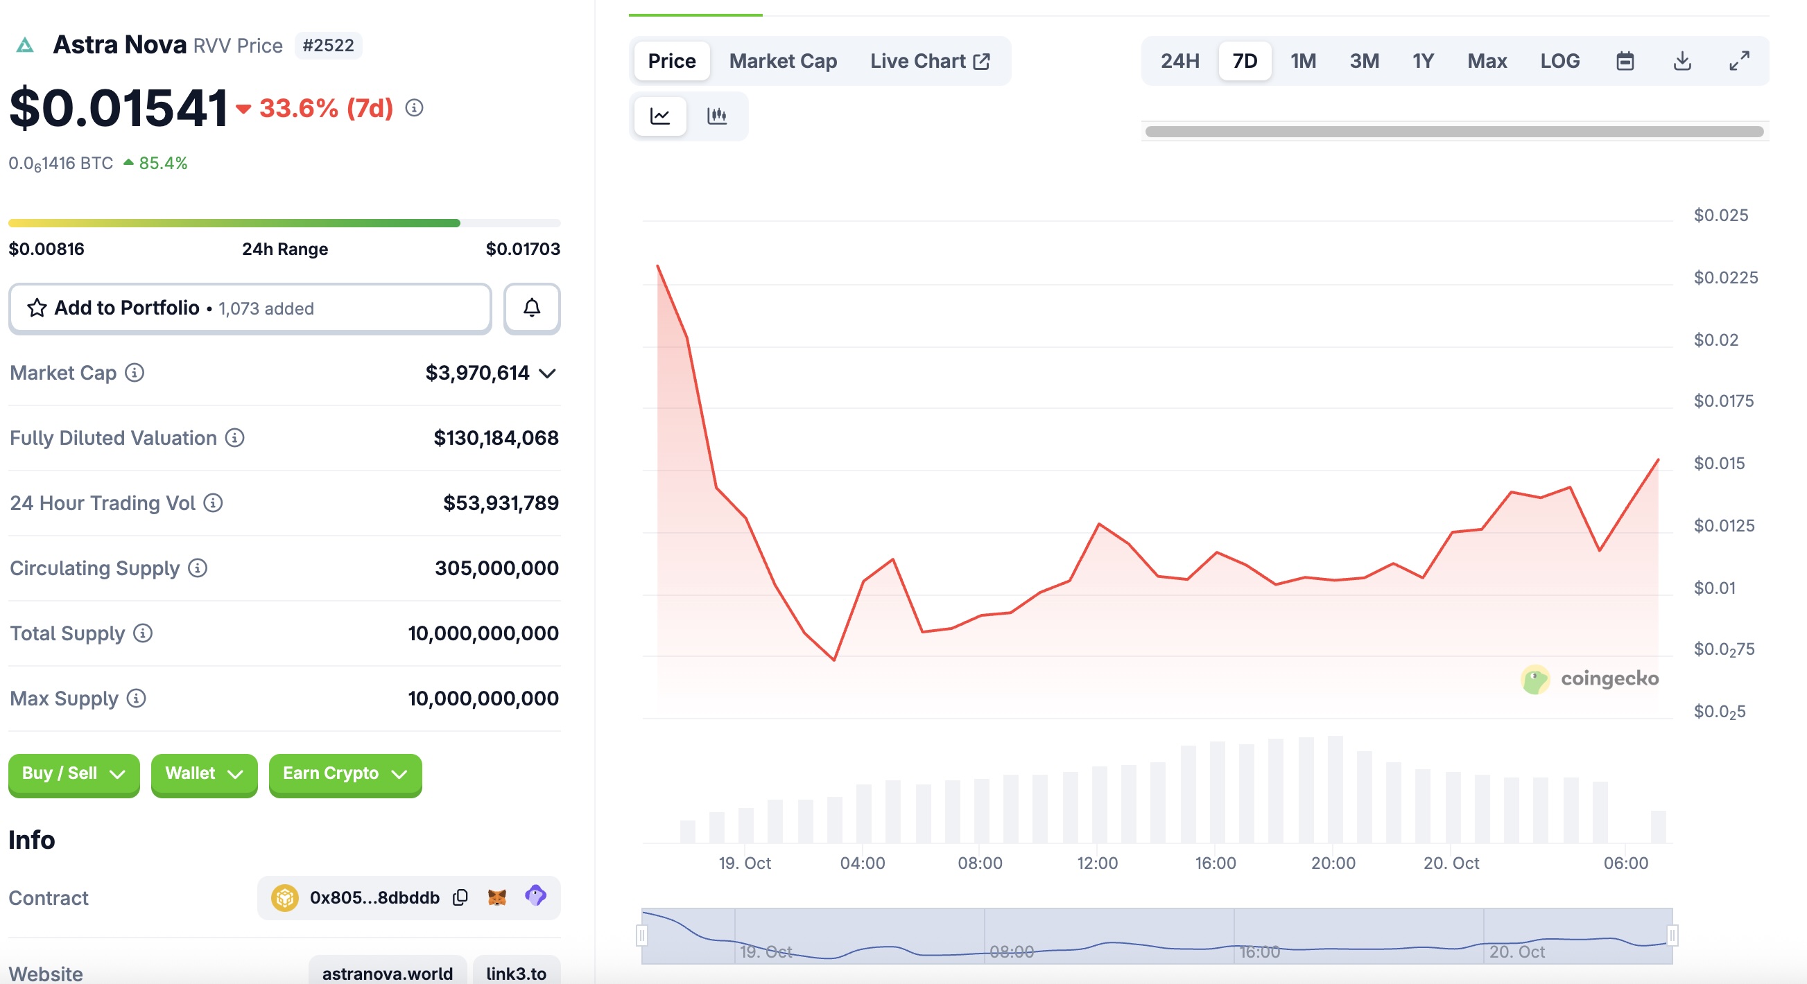Click the chart navigator left range handle
This screenshot has height=984, width=1807.
point(642,935)
